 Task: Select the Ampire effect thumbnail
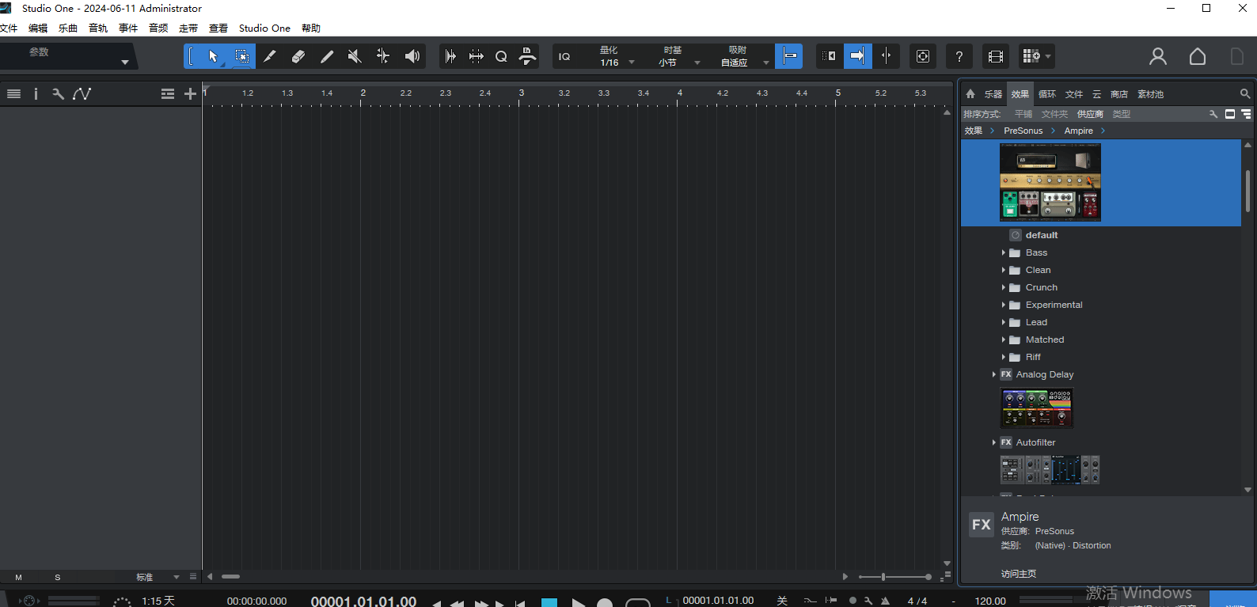point(1050,182)
